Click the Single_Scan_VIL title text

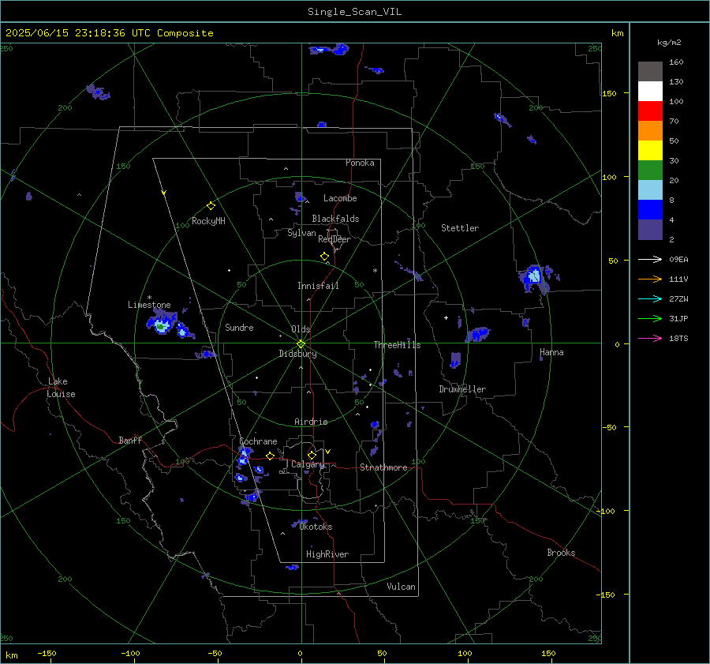pyautogui.click(x=354, y=12)
